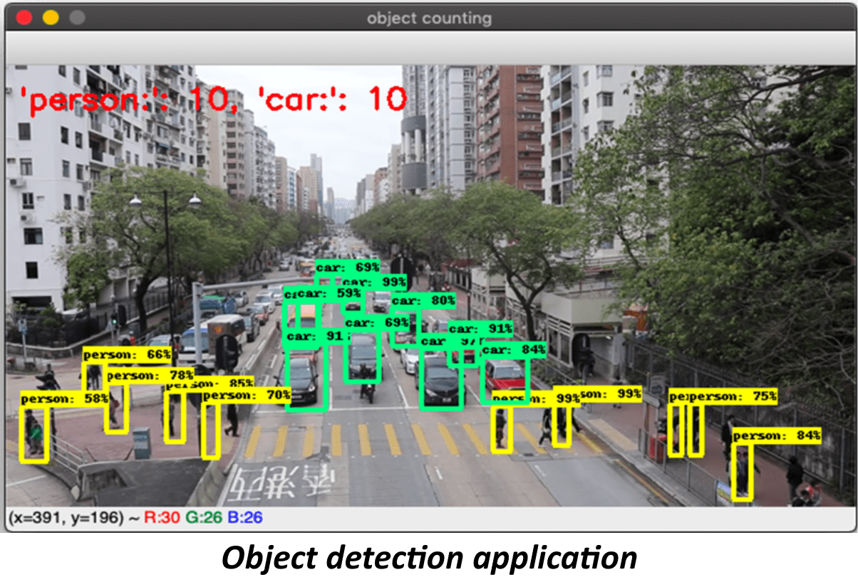Click the grayed-out zoom window button
Viewport: 858px width, 582px height.
pos(77,18)
